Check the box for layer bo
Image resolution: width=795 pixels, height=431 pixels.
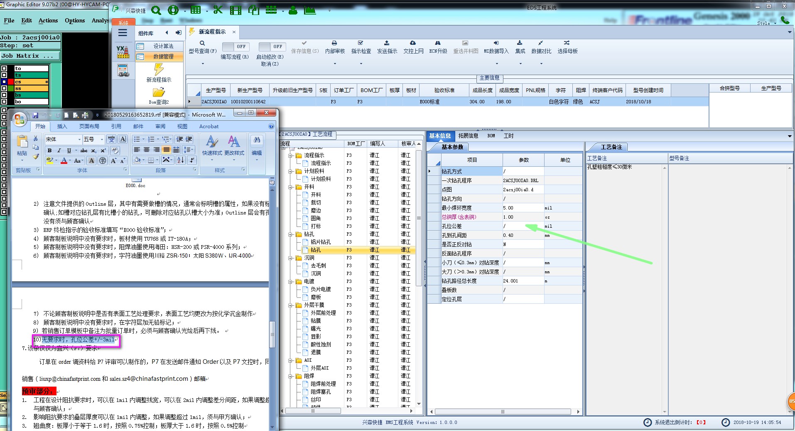4,102
